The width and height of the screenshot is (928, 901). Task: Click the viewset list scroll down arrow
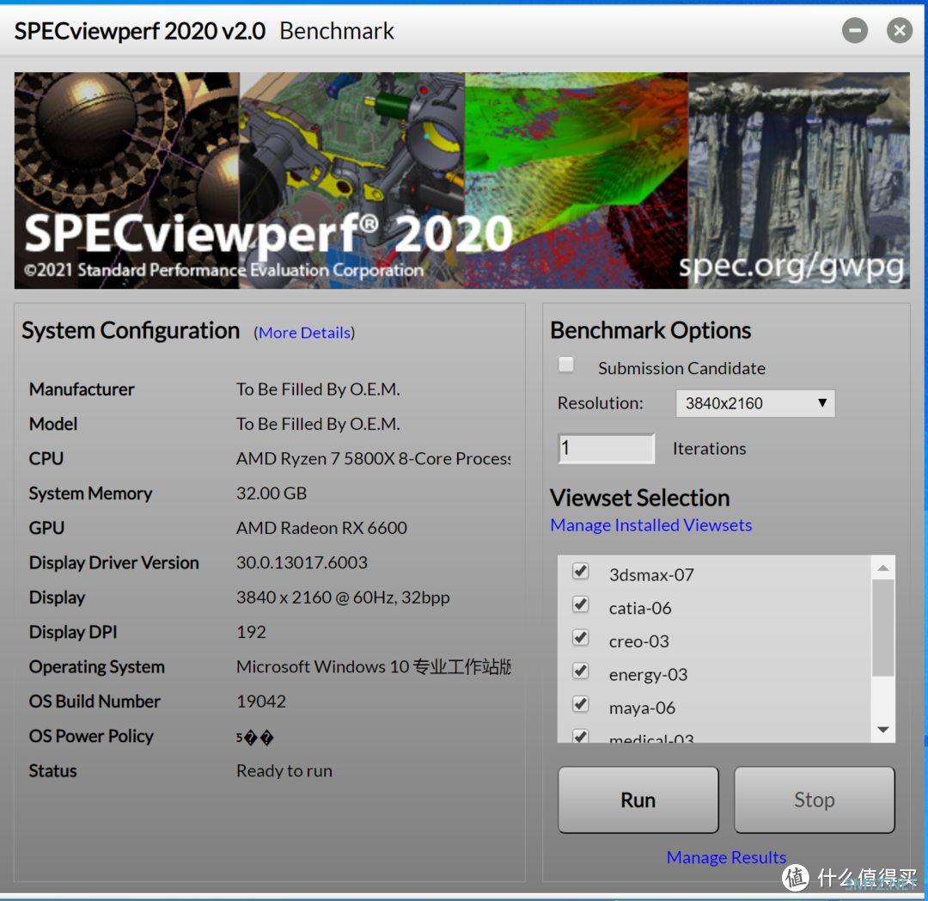point(883,730)
